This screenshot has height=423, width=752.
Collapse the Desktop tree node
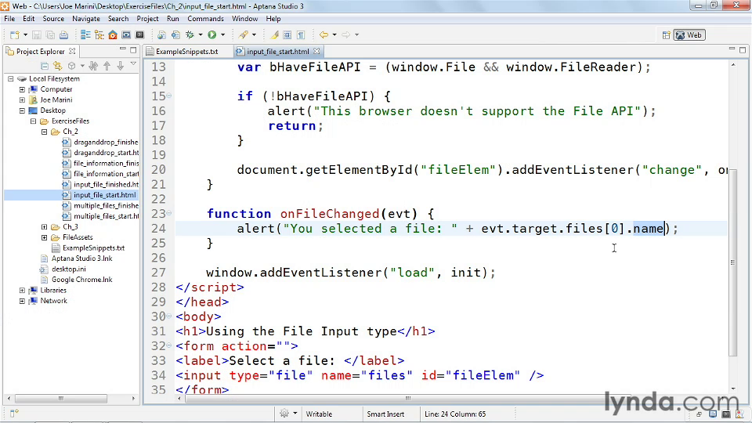(x=22, y=110)
